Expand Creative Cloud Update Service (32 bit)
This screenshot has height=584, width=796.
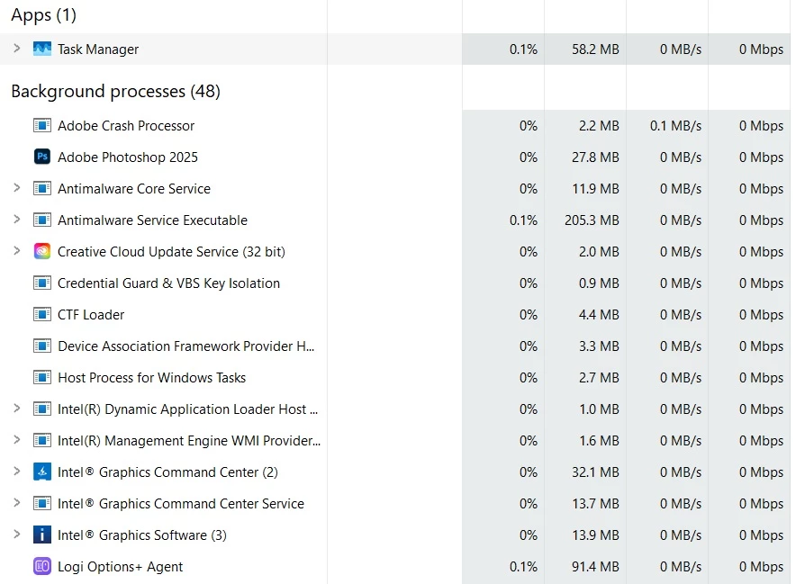tap(17, 251)
